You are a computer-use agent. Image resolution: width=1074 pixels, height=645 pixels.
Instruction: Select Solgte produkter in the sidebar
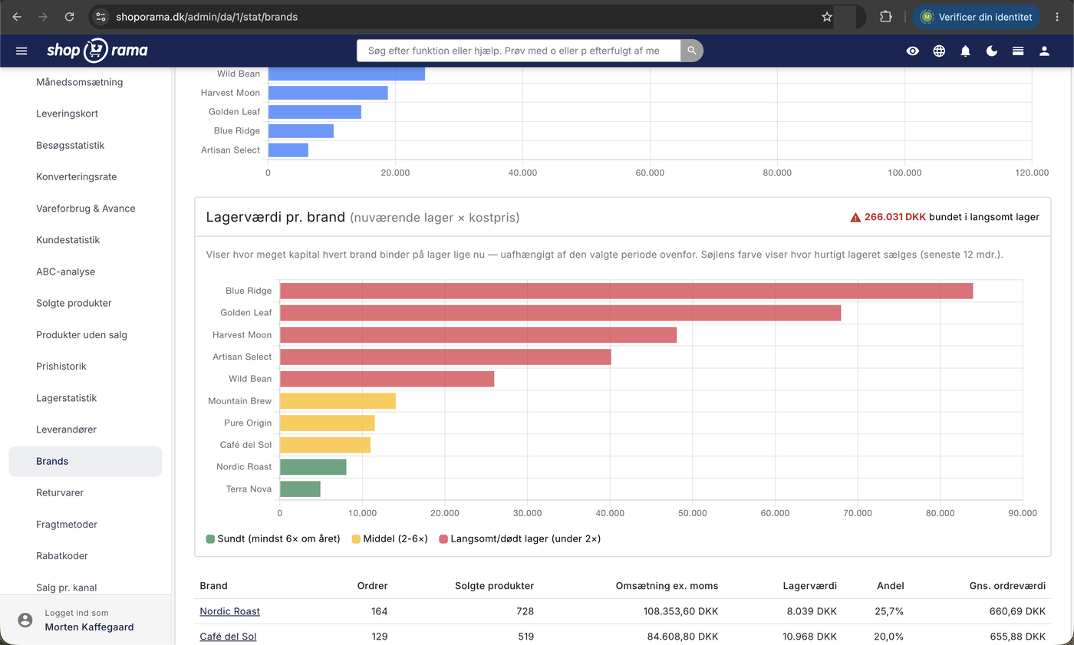(x=74, y=303)
